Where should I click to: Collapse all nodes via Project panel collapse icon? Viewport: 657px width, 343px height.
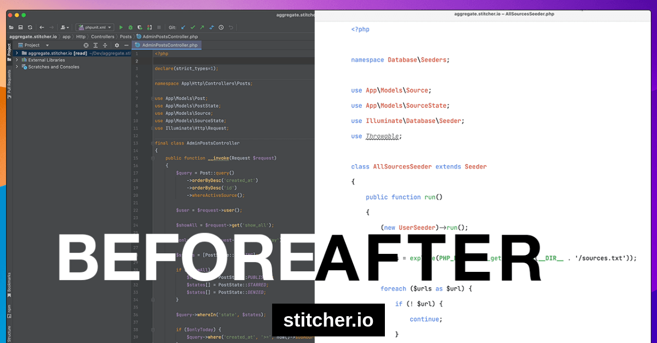[105, 45]
